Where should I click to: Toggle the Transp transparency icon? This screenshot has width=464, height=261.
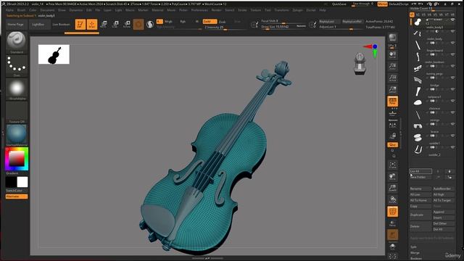pyautogui.click(x=393, y=223)
